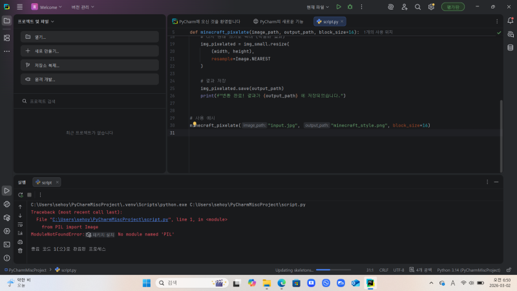Image resolution: width=517 pixels, height=291 pixels.
Task: Start debugging with the bug icon
Action: click(x=350, y=7)
